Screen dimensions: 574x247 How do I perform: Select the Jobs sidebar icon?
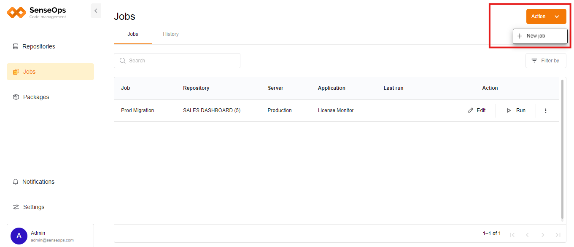[16, 72]
